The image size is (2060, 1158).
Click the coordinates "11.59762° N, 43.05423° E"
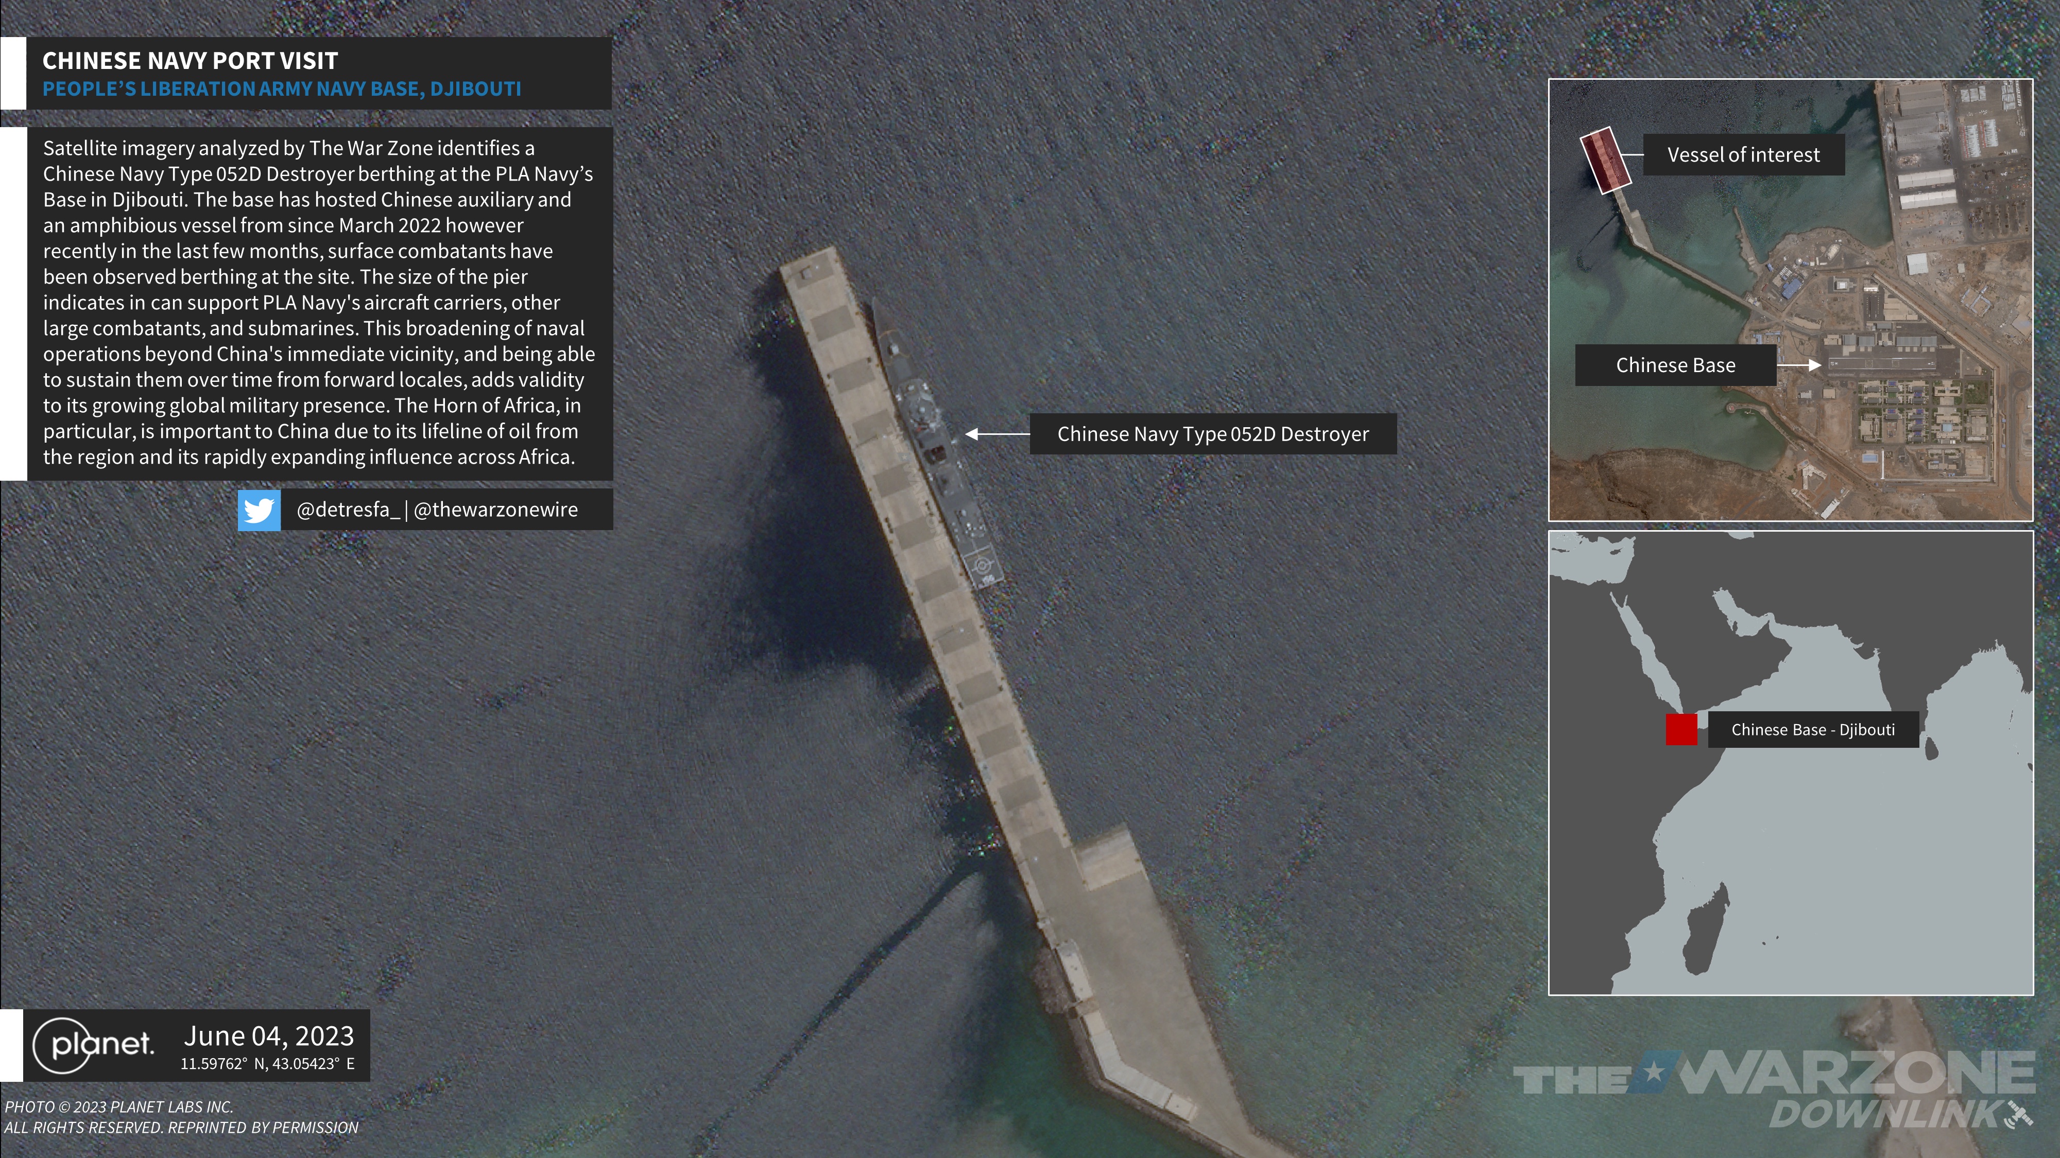pos(267,1064)
